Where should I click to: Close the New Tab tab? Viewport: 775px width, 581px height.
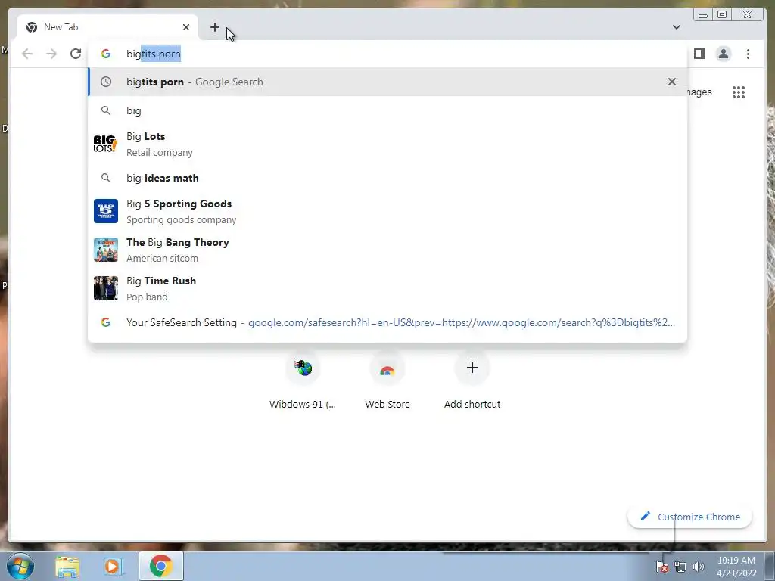pyautogui.click(x=186, y=27)
